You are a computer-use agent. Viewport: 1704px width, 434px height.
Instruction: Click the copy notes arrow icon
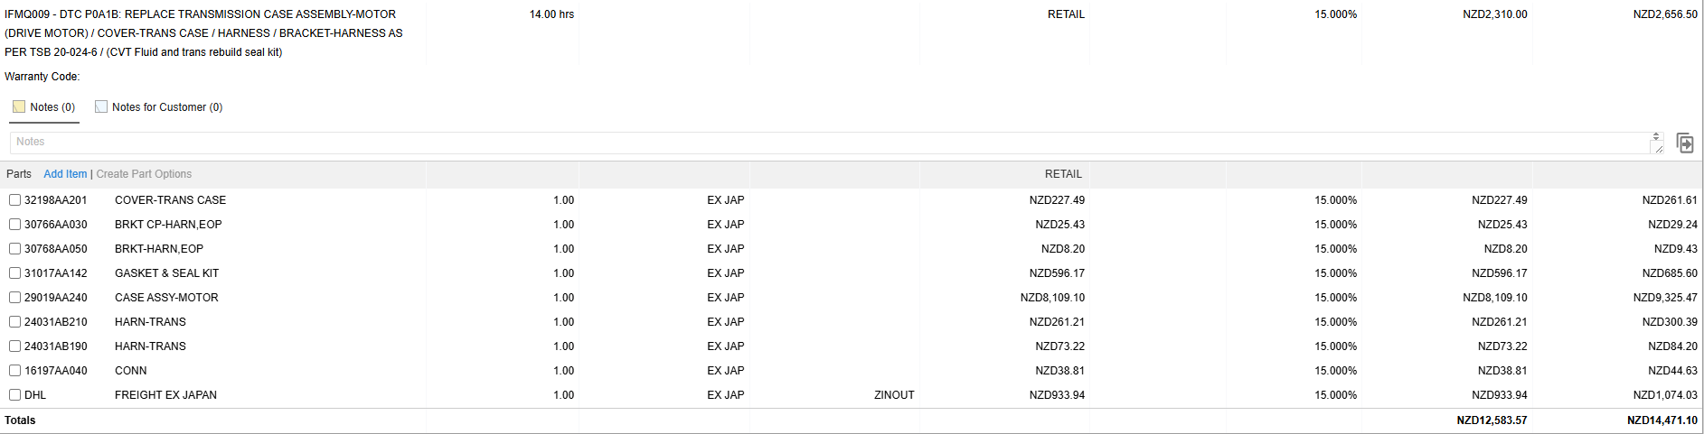[1684, 143]
